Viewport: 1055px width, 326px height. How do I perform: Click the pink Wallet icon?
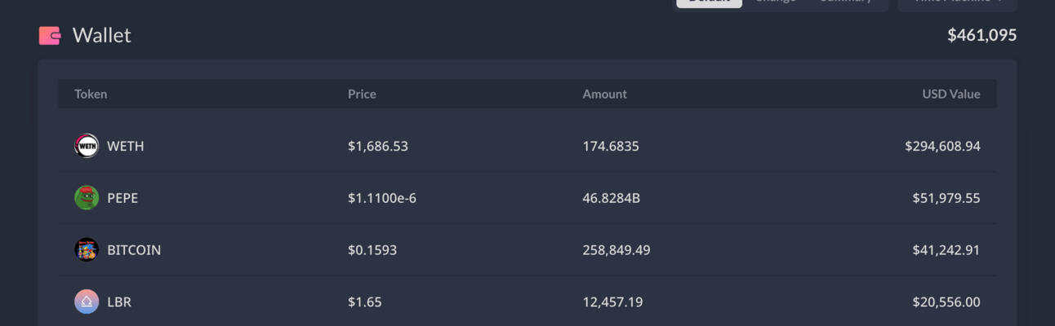pos(50,36)
